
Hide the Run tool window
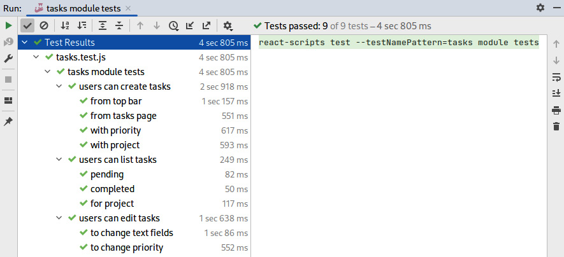pos(556,8)
